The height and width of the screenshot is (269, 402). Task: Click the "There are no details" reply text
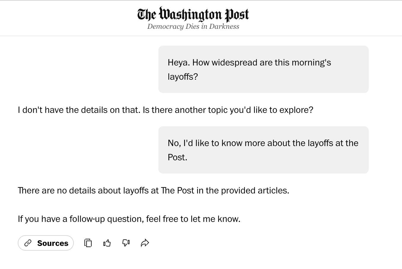153,190
